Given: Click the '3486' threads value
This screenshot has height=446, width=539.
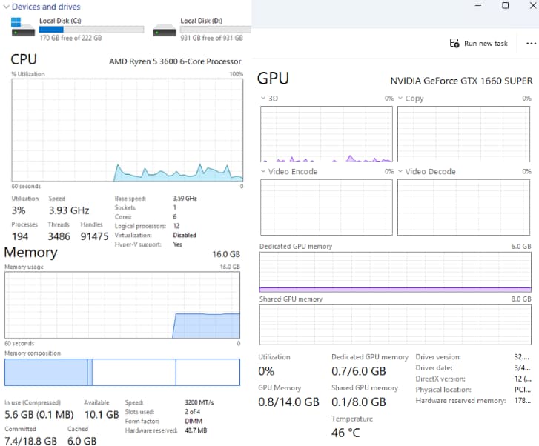Looking at the screenshot, I should [59, 236].
